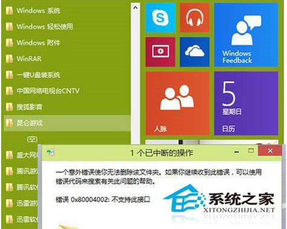Open the 迅雷游 folder entry
287x229 pixels.
tap(21, 203)
